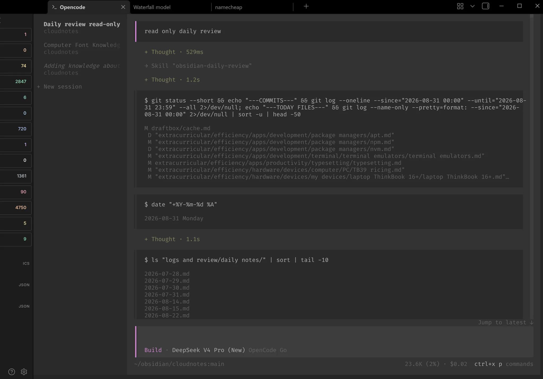Select left panel cell showing 1361
This screenshot has width=543, height=379.
click(x=16, y=176)
